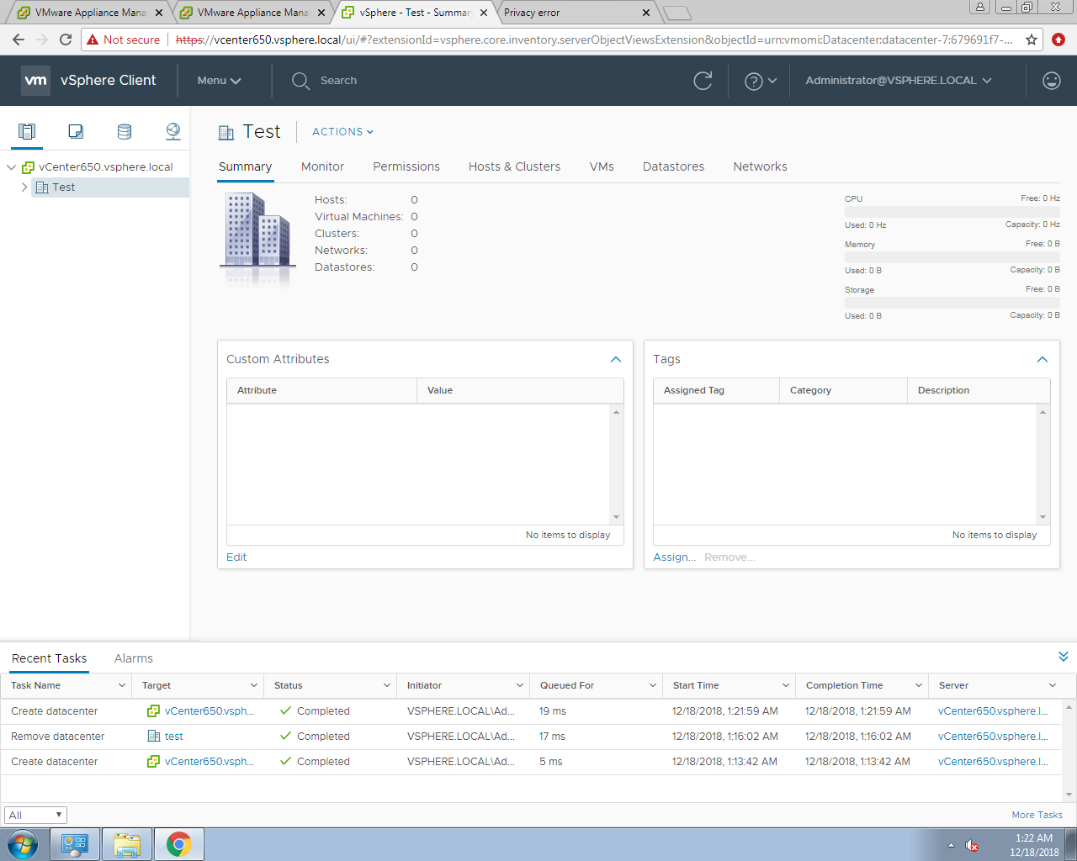
Task: Collapse the vCenter650.vsphere.local tree node
Action: [x=11, y=167]
